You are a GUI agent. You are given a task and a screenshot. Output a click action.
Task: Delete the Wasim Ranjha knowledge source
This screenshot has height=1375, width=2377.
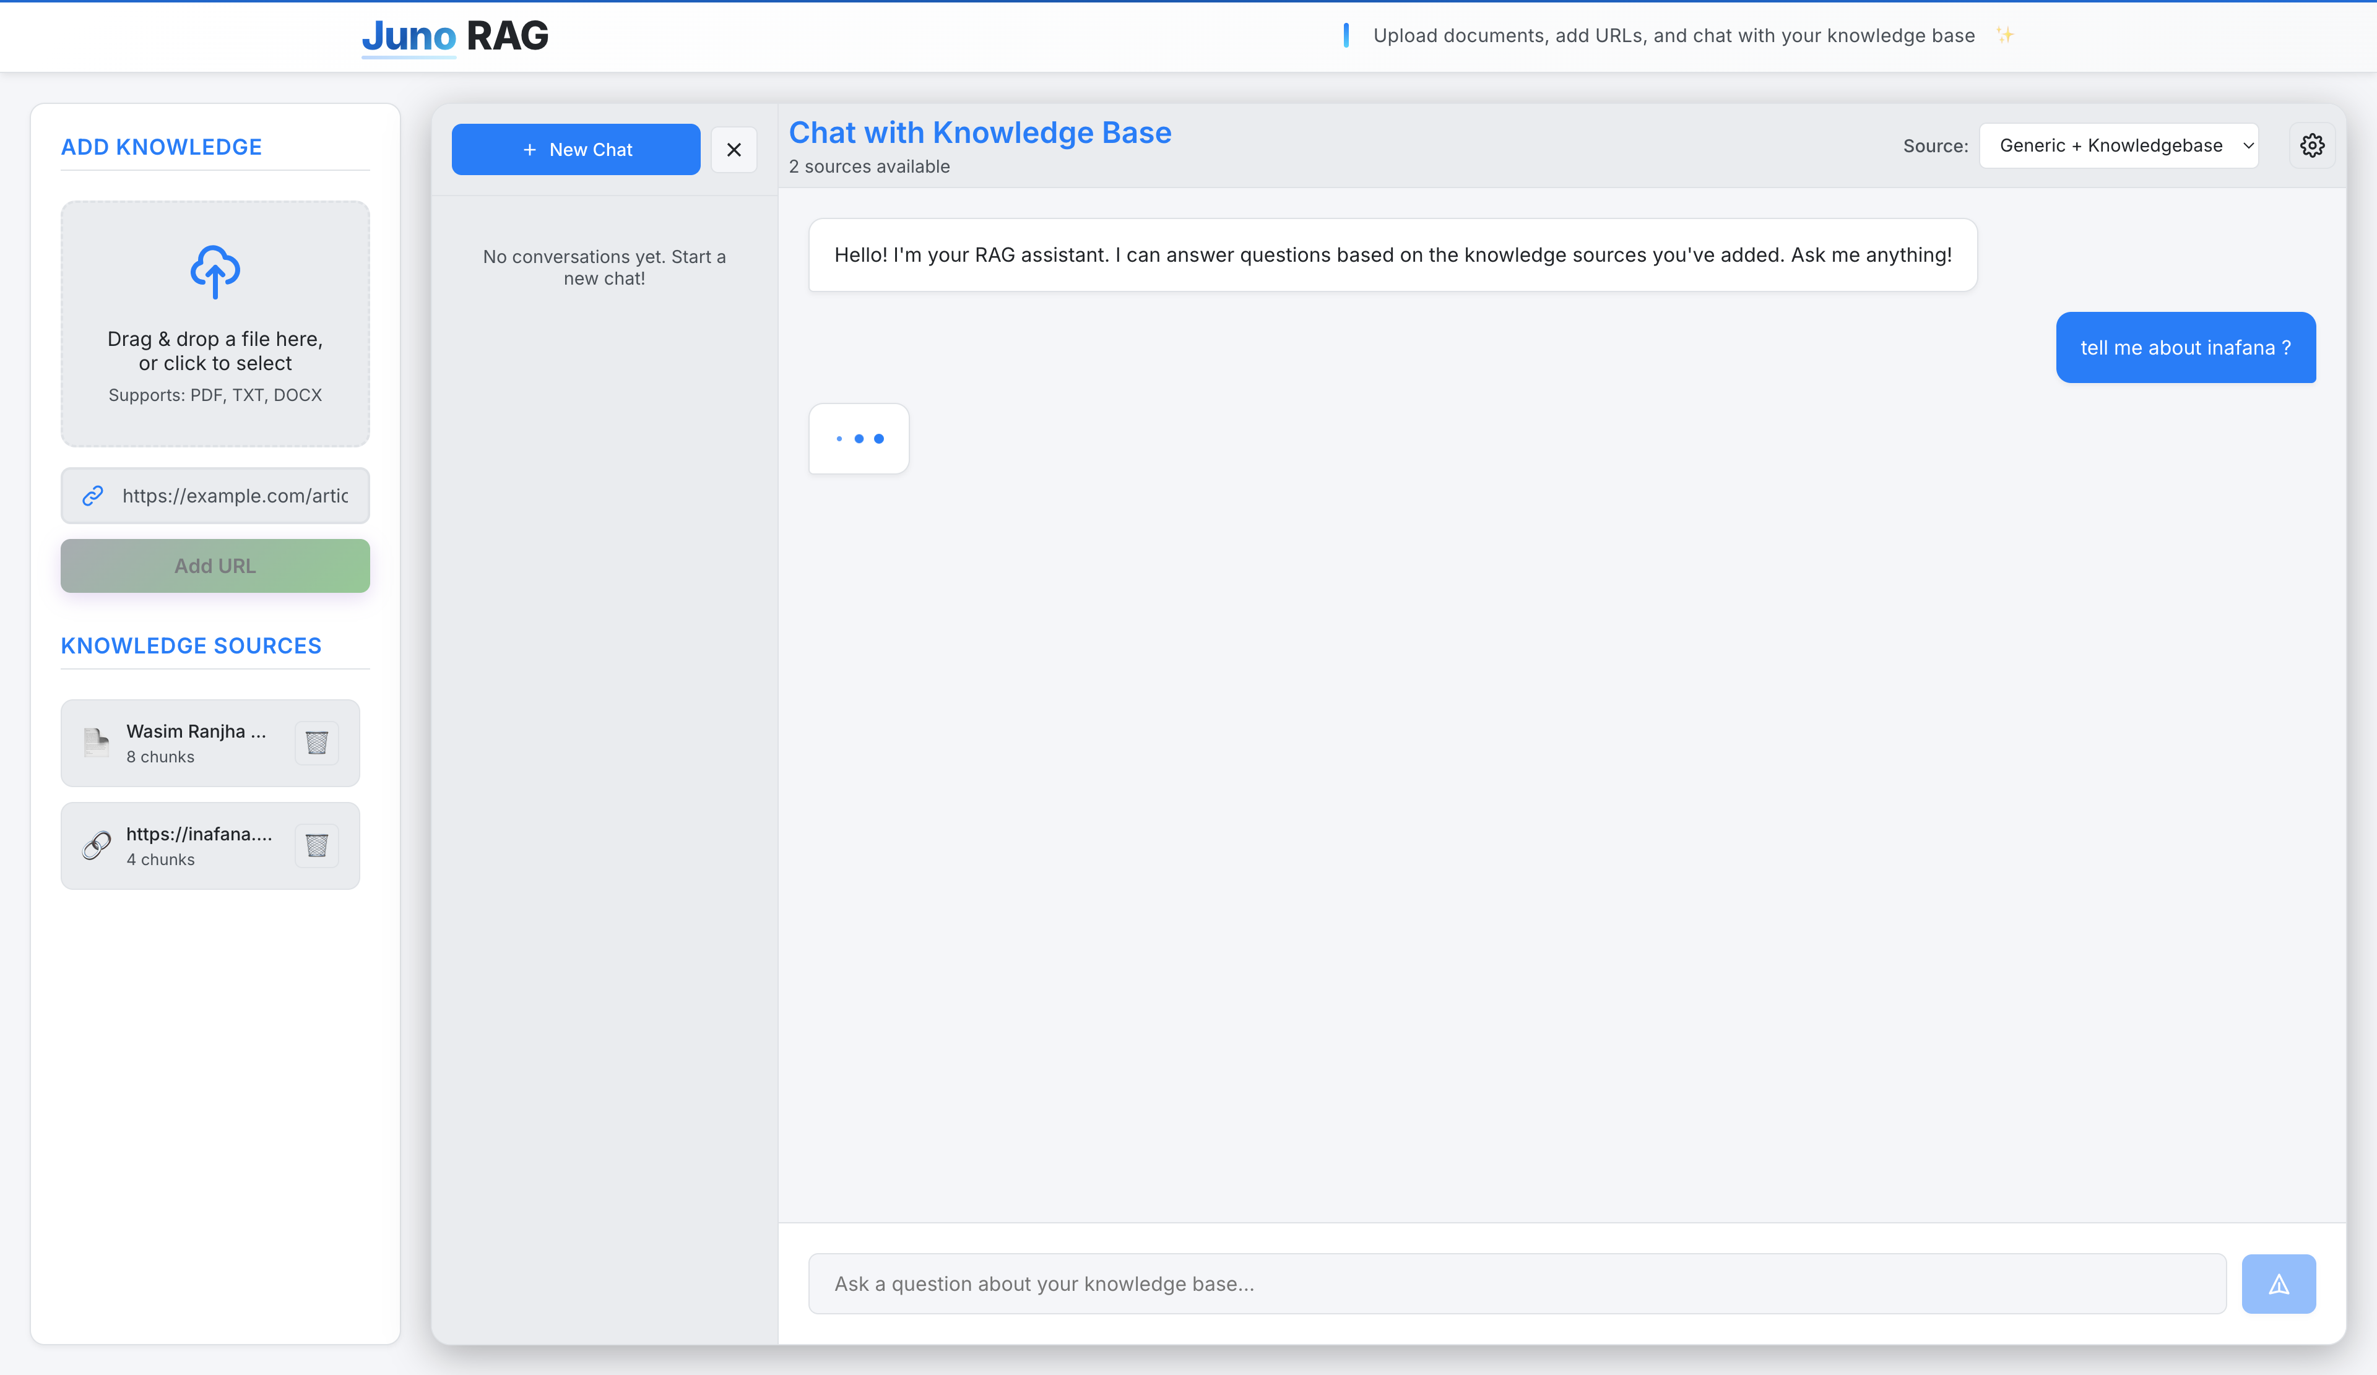pos(317,742)
